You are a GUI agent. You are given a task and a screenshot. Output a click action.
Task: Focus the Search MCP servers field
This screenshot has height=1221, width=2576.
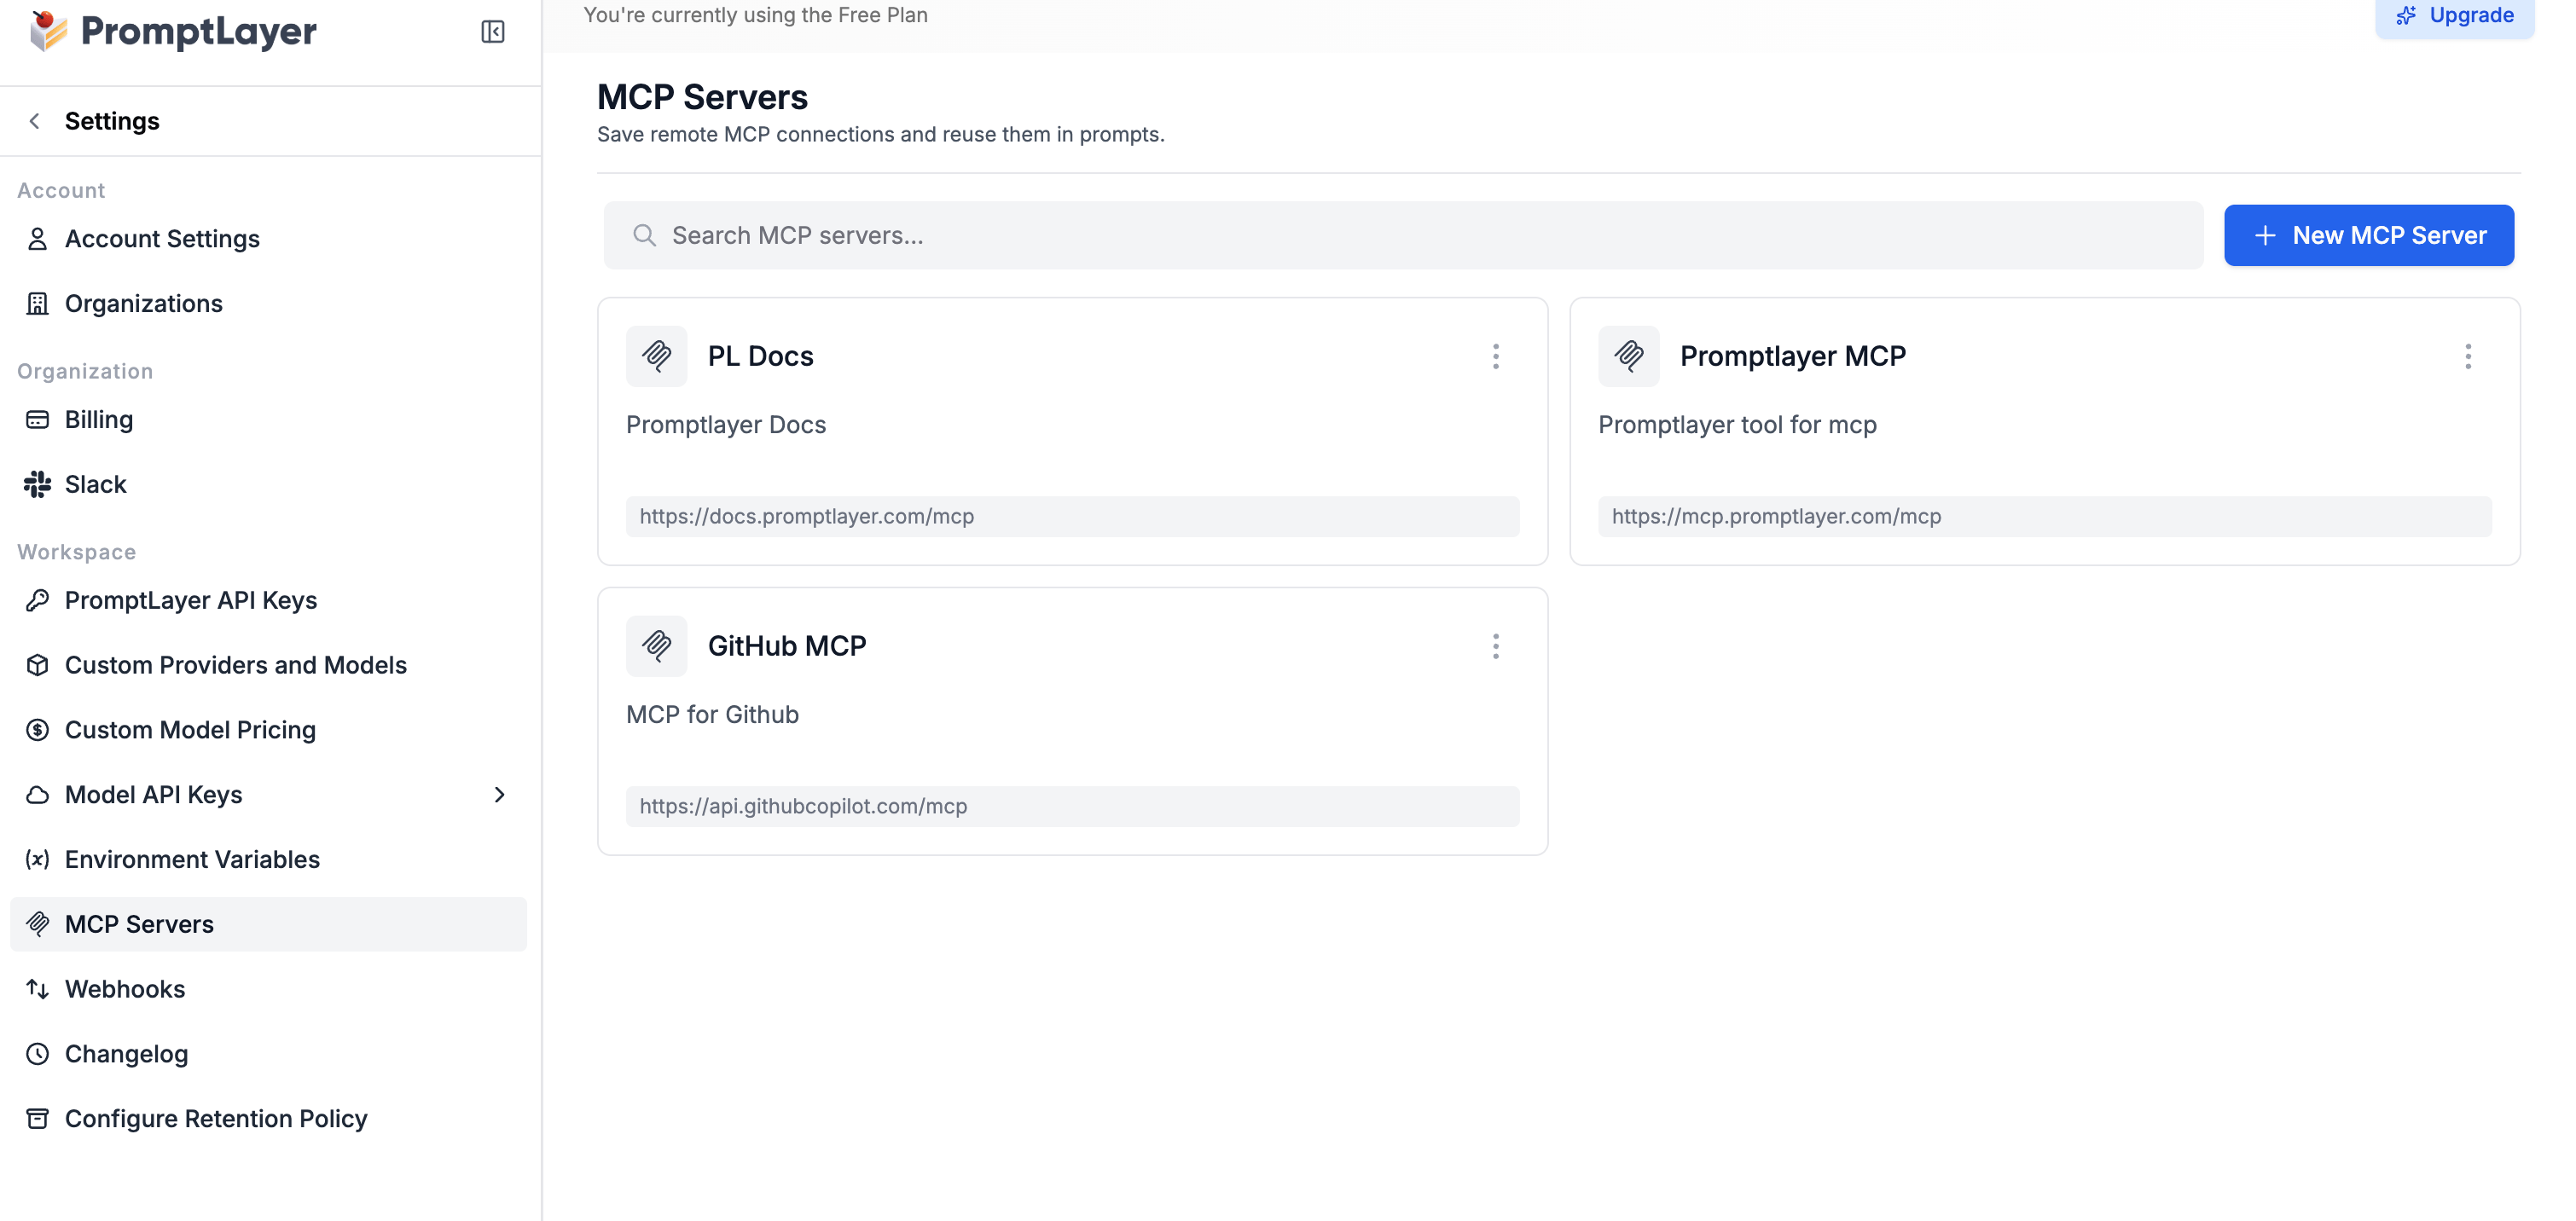click(1403, 235)
